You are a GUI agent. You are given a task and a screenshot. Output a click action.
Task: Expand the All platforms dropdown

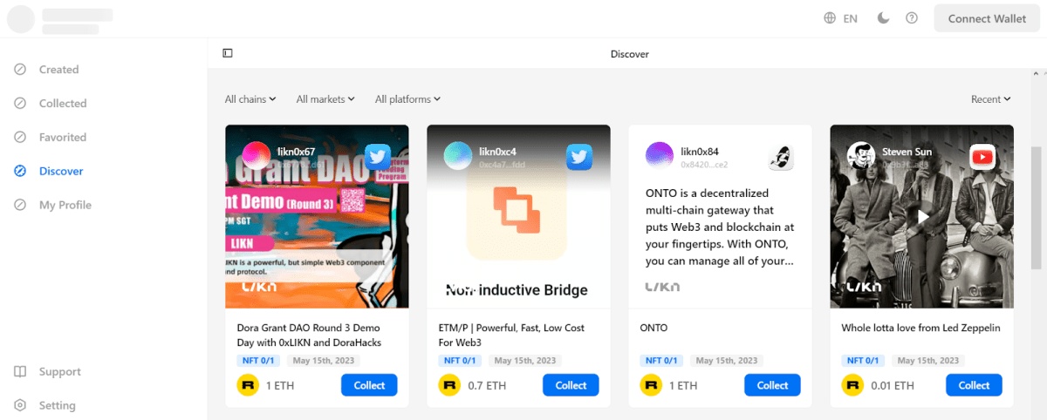point(407,99)
